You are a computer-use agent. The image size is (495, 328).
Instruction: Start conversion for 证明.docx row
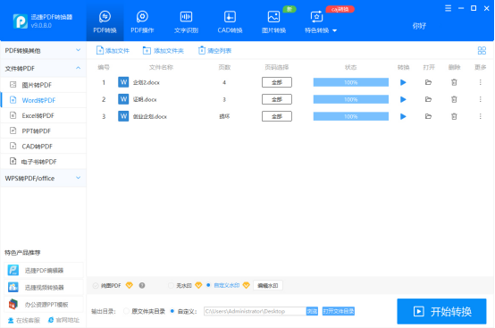click(x=403, y=99)
